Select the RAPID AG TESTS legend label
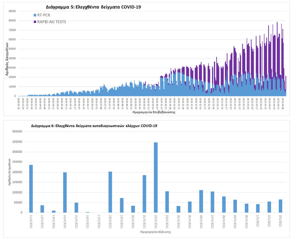292x241 pixels. (x=52, y=22)
